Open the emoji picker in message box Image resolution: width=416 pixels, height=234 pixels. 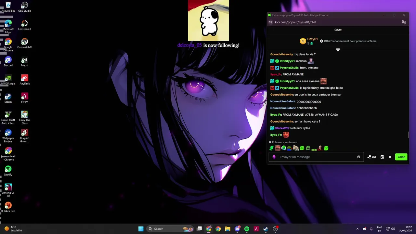coord(359,157)
